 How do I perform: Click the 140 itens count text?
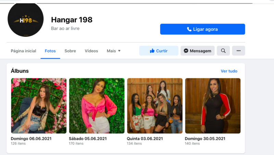pyautogui.click(x=192, y=143)
